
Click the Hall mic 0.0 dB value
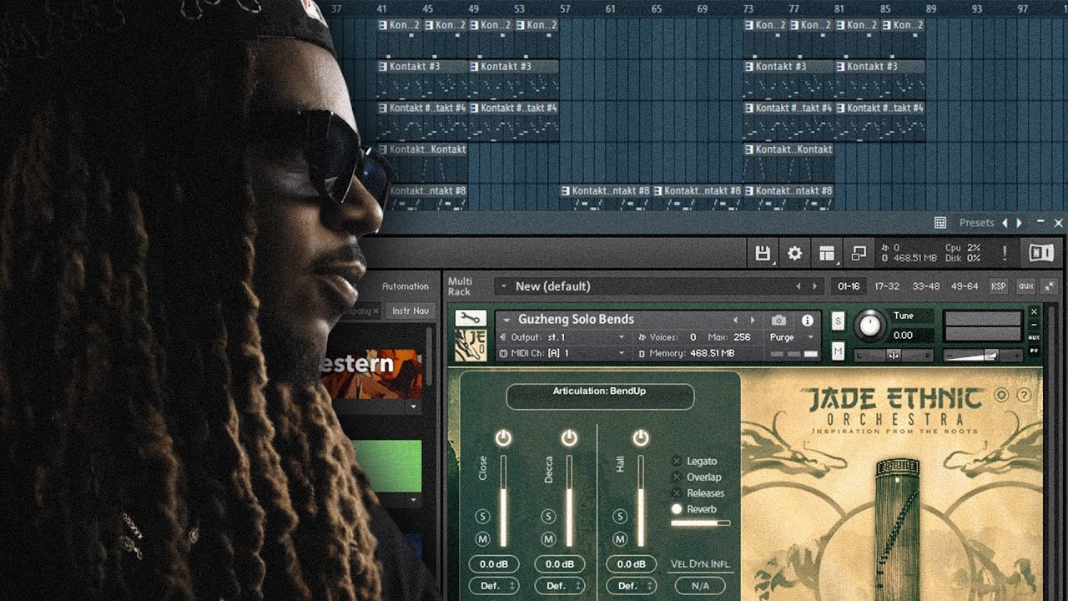(632, 564)
